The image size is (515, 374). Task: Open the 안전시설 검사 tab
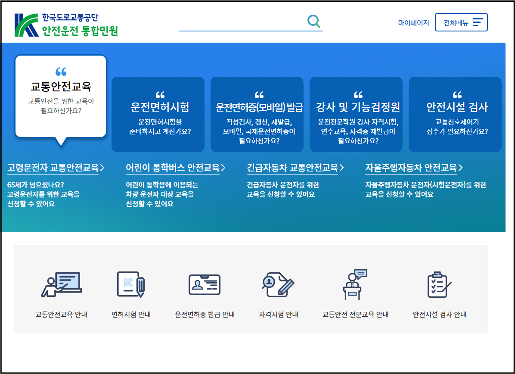click(x=455, y=114)
